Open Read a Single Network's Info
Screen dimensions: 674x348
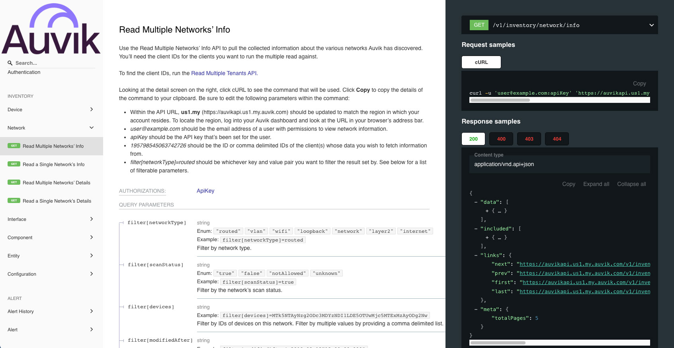[x=53, y=164]
